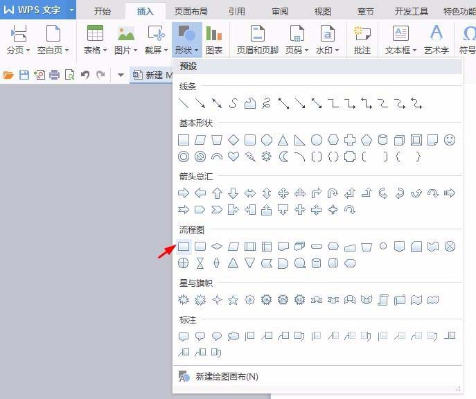476x399 pixels.
Task: Switch to the 页面布局 tab
Action: pyautogui.click(x=191, y=12)
